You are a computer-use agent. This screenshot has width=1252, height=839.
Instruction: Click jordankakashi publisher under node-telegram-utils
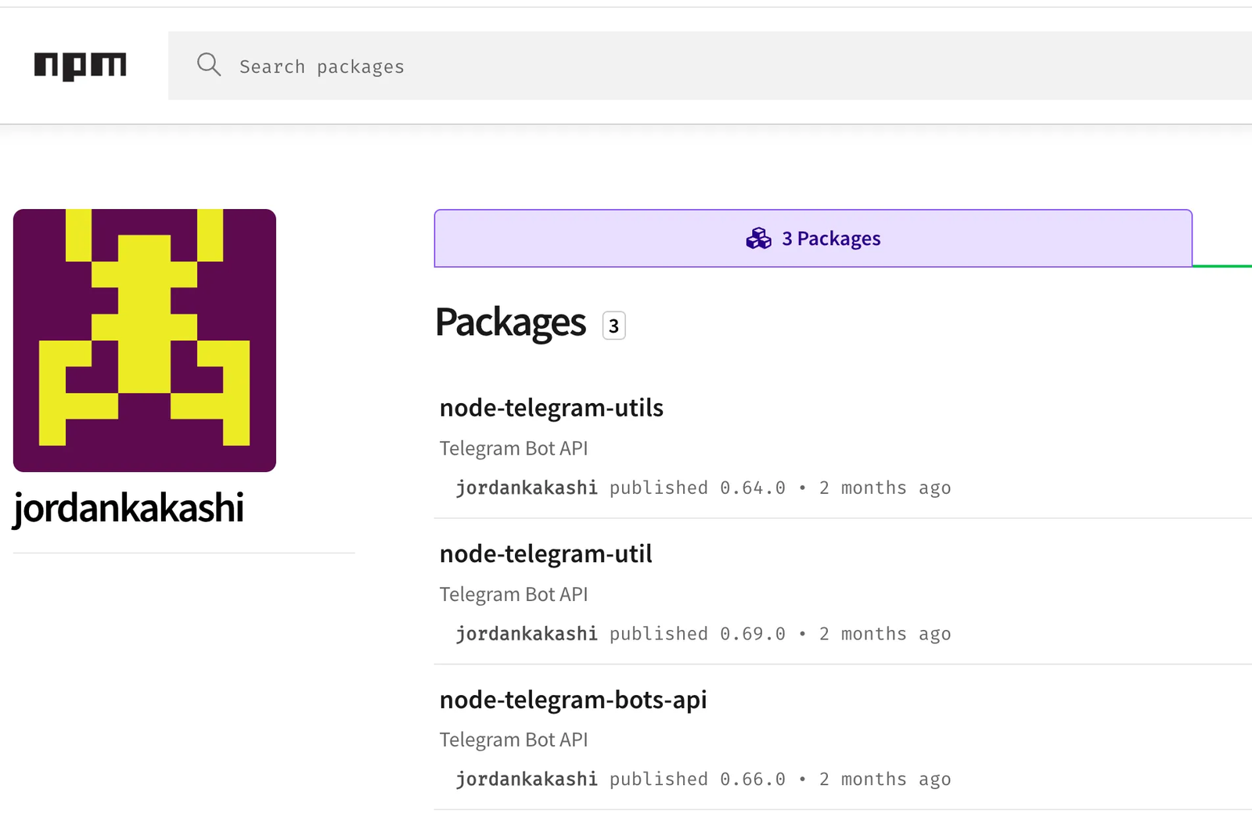527,488
